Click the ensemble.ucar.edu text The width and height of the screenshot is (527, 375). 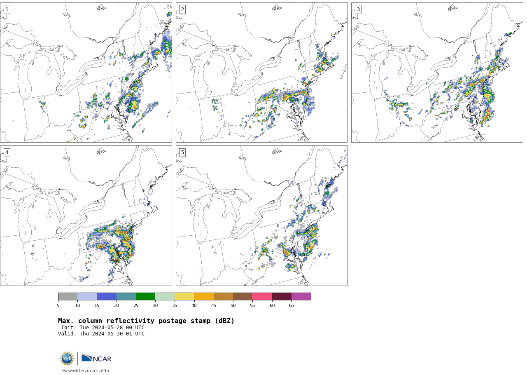point(86,371)
